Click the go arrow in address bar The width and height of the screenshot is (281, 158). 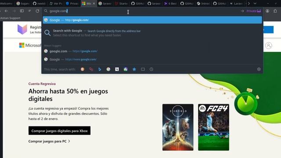pyautogui.click(x=242, y=11)
